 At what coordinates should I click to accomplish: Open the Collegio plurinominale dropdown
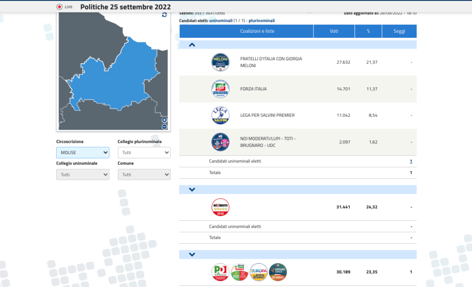coord(144,153)
